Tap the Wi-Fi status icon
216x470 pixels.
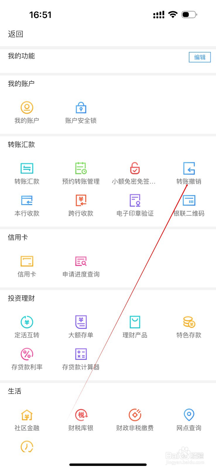pyautogui.click(x=173, y=14)
